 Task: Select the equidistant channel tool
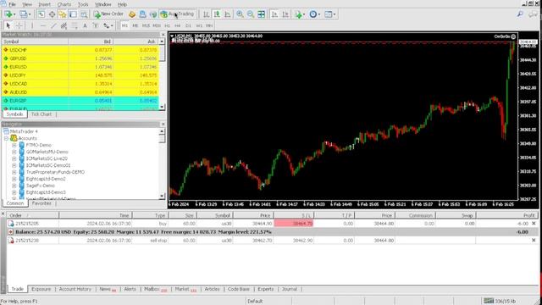(x=64, y=25)
